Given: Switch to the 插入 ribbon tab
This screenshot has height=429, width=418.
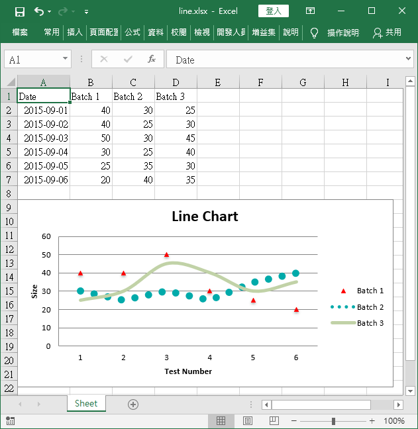Looking at the screenshot, I should pyautogui.click(x=75, y=32).
